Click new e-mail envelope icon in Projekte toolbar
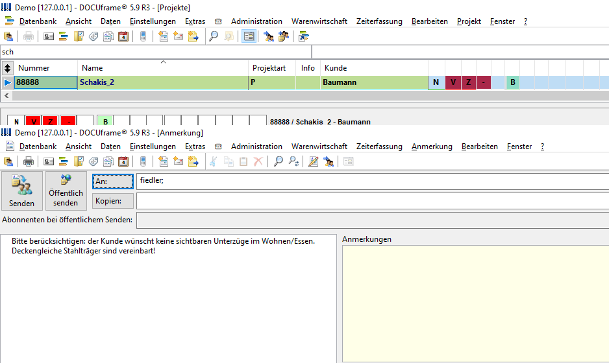Screen dimensions: 609x363 click(179, 37)
